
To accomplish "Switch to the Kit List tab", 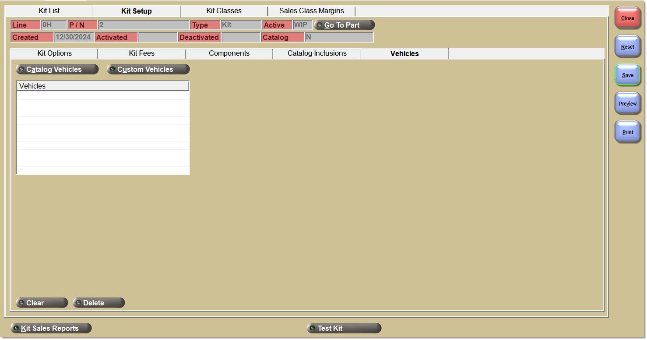I will point(49,11).
